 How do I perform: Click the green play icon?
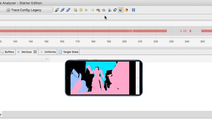pyautogui.click(x=86, y=10)
